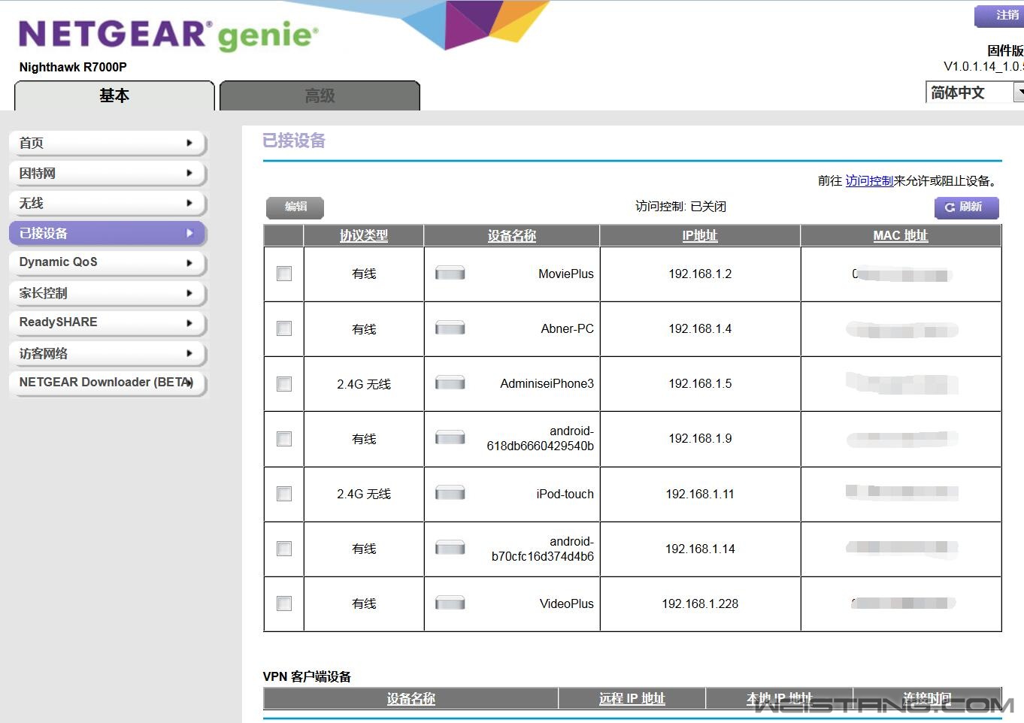Click the 刷新 refresh button

pos(967,207)
